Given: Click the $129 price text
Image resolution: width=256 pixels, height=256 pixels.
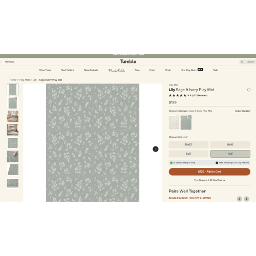Looking at the screenshot, I should tap(173, 102).
